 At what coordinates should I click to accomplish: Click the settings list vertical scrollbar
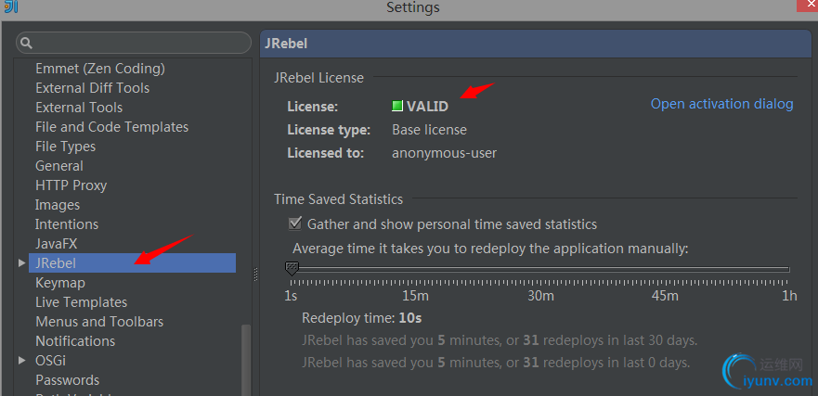[246, 360]
